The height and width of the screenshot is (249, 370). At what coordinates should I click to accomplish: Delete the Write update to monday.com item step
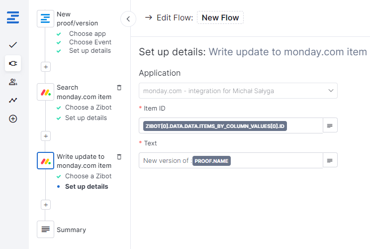tap(119, 156)
